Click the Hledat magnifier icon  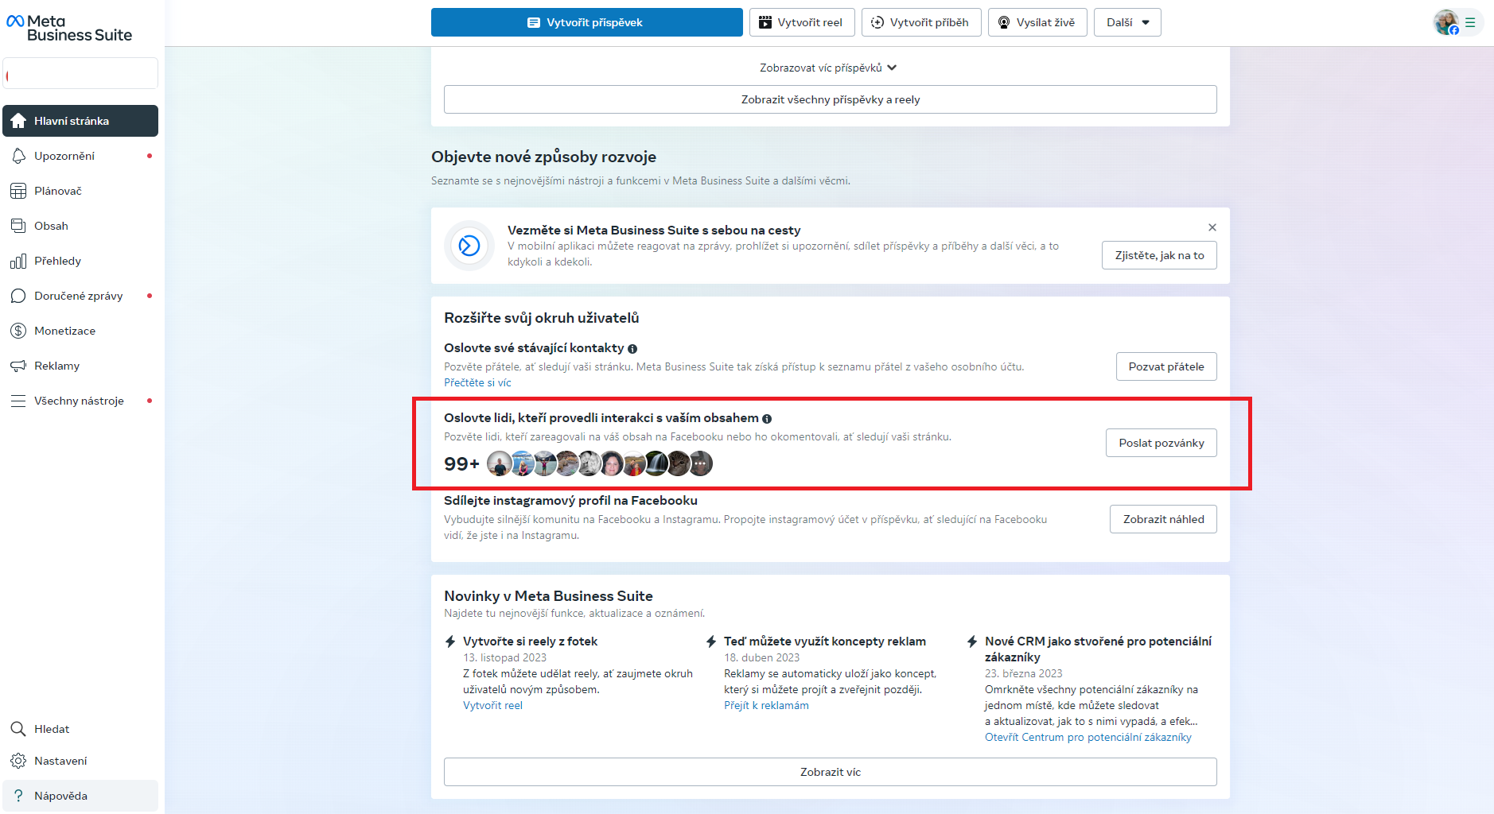click(18, 729)
